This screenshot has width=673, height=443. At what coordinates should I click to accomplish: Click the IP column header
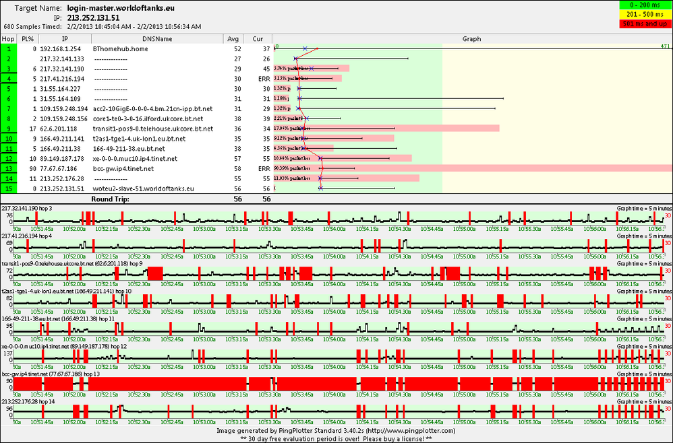tap(65, 39)
